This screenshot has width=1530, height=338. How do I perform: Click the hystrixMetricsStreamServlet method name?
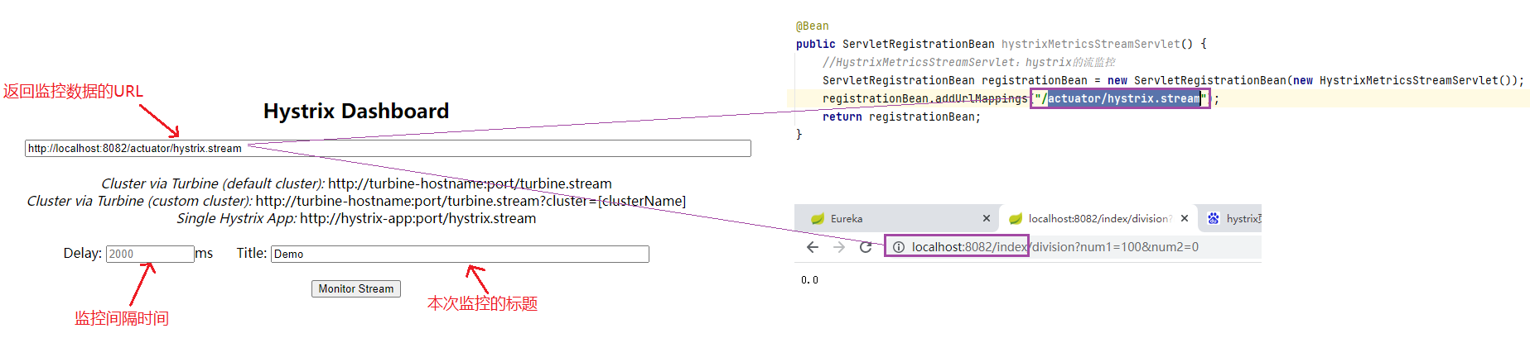[1090, 44]
